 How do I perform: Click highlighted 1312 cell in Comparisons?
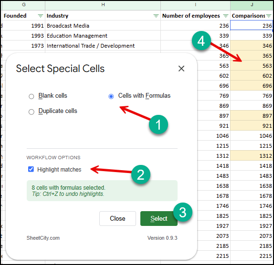(x=252, y=156)
